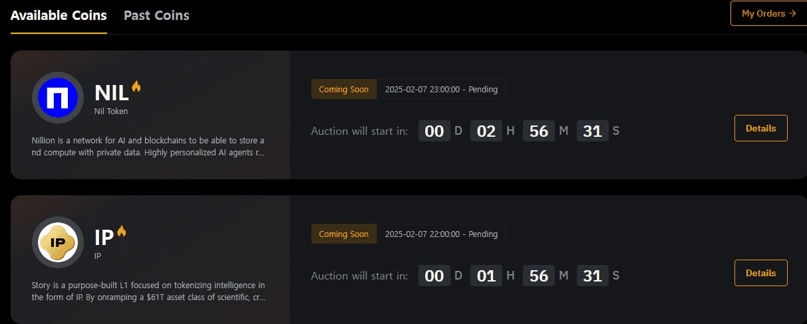Screen dimensions: 807x324
Task: Open Details for the NIL auction
Action: tap(760, 128)
